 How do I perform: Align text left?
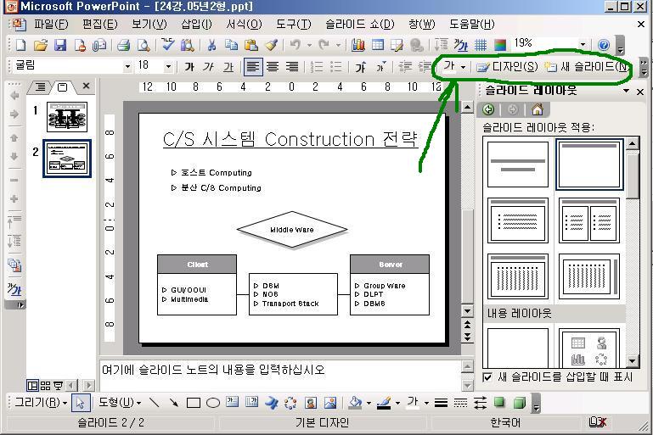[x=253, y=66]
